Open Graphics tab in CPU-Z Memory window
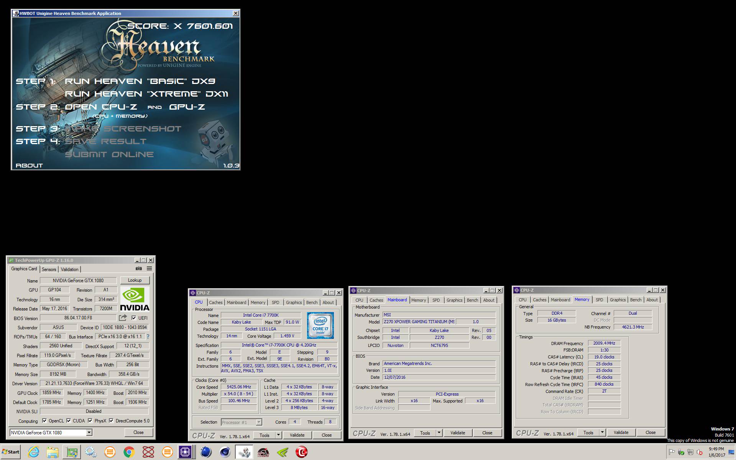 [x=618, y=300]
